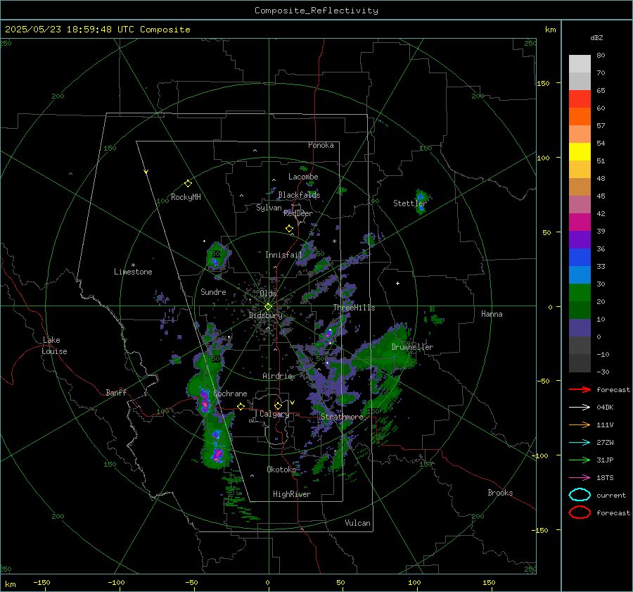Click the orange 111V arrow icon
The height and width of the screenshot is (592, 633).
point(580,424)
